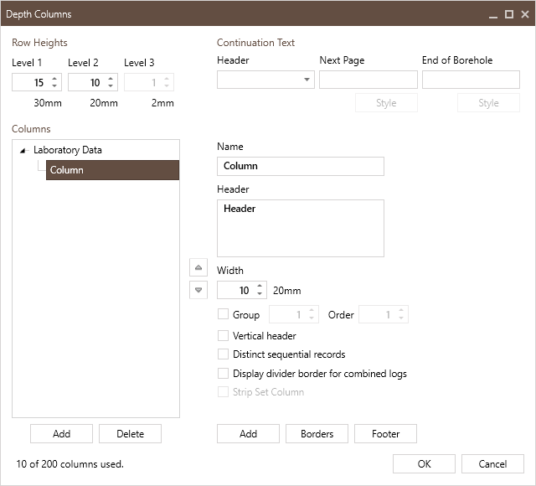
Task: Click into the Name text field
Action: [300, 166]
